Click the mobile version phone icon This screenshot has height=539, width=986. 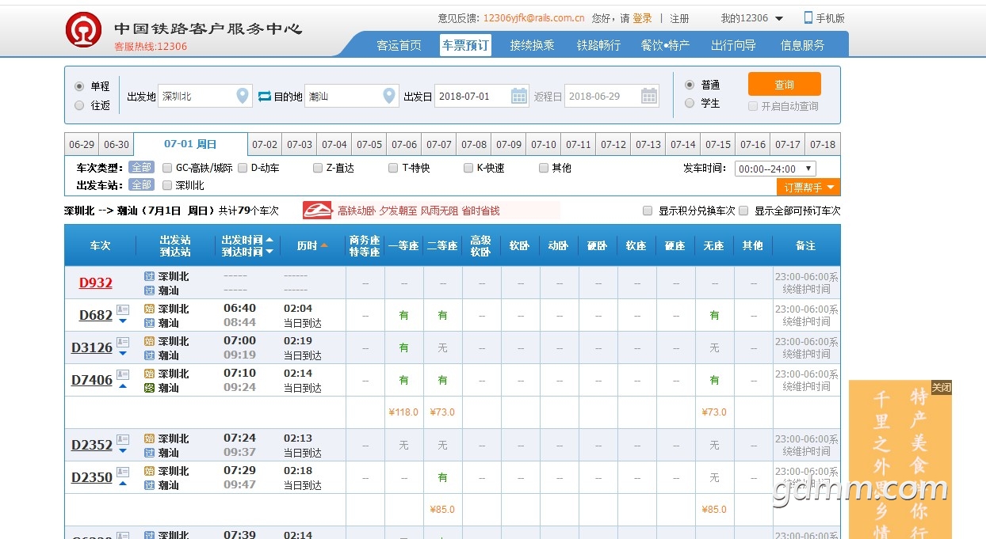[x=808, y=17]
